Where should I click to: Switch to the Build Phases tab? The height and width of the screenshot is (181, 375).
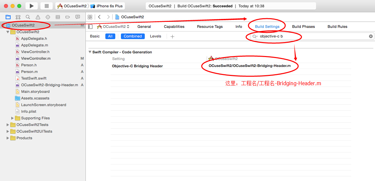303,27
